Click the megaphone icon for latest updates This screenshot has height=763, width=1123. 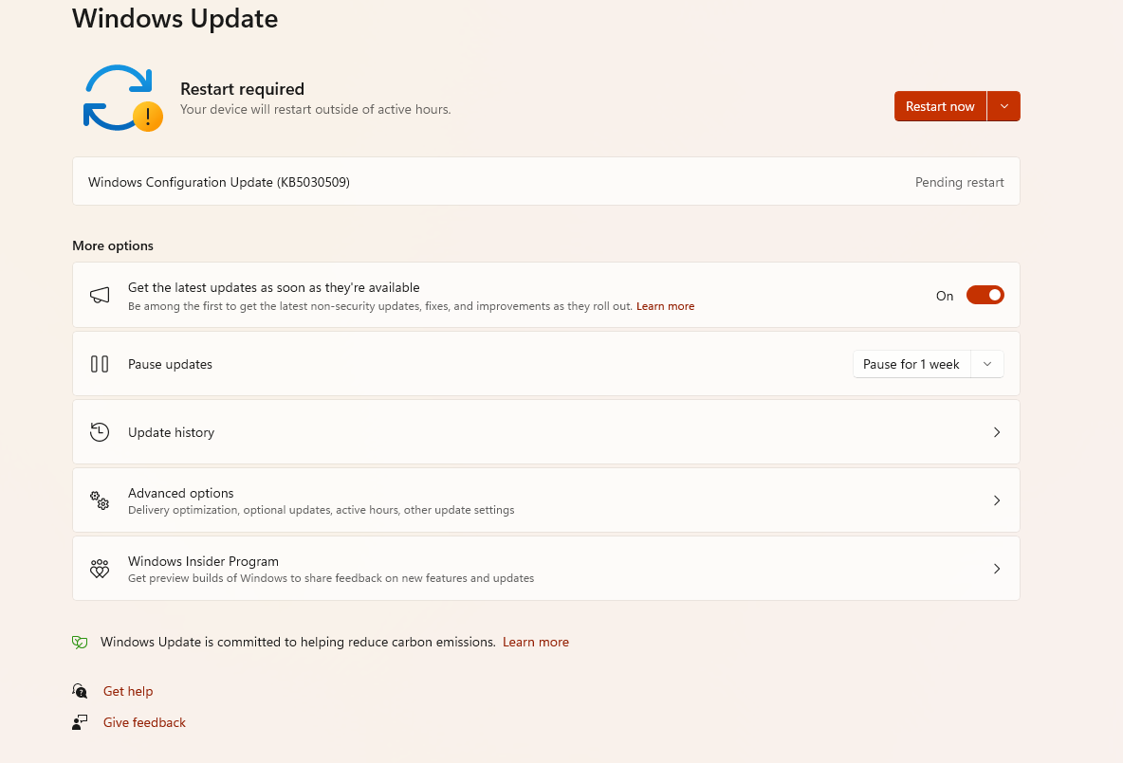[100, 295]
